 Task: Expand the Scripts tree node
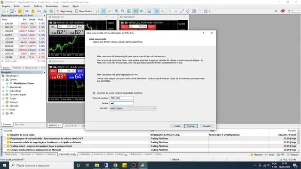click(x=3, y=98)
